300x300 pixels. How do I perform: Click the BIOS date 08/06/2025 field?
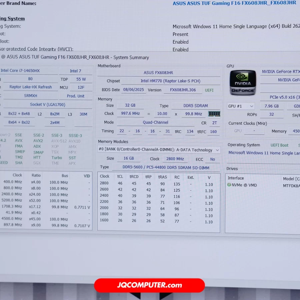click(134, 90)
